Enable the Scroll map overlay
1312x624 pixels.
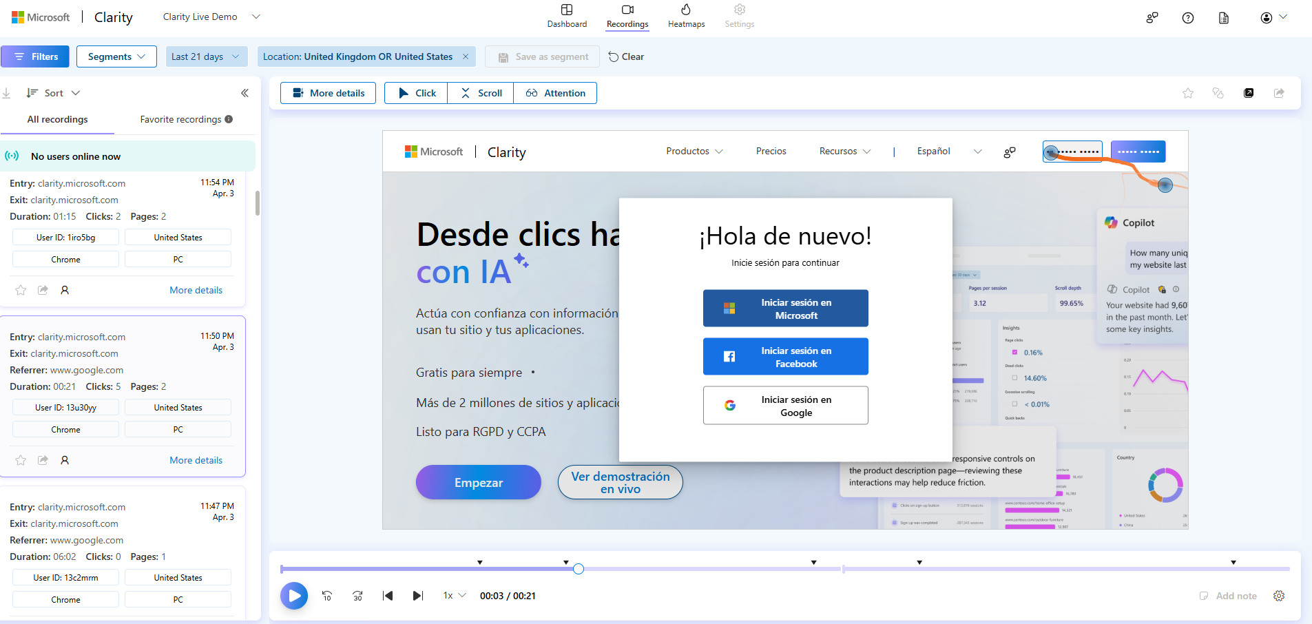[x=479, y=92]
